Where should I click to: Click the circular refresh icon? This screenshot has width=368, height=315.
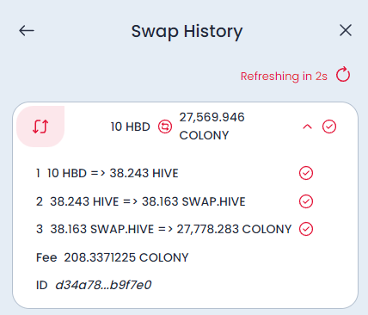(343, 75)
